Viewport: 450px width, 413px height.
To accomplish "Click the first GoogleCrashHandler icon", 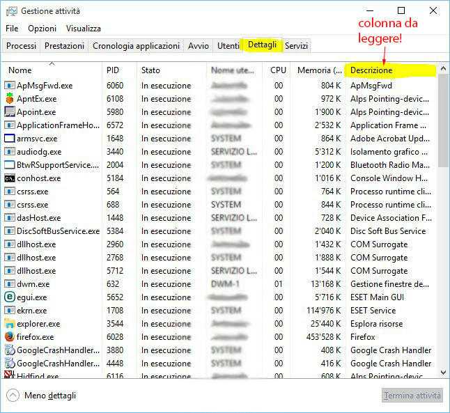I will (x=10, y=350).
